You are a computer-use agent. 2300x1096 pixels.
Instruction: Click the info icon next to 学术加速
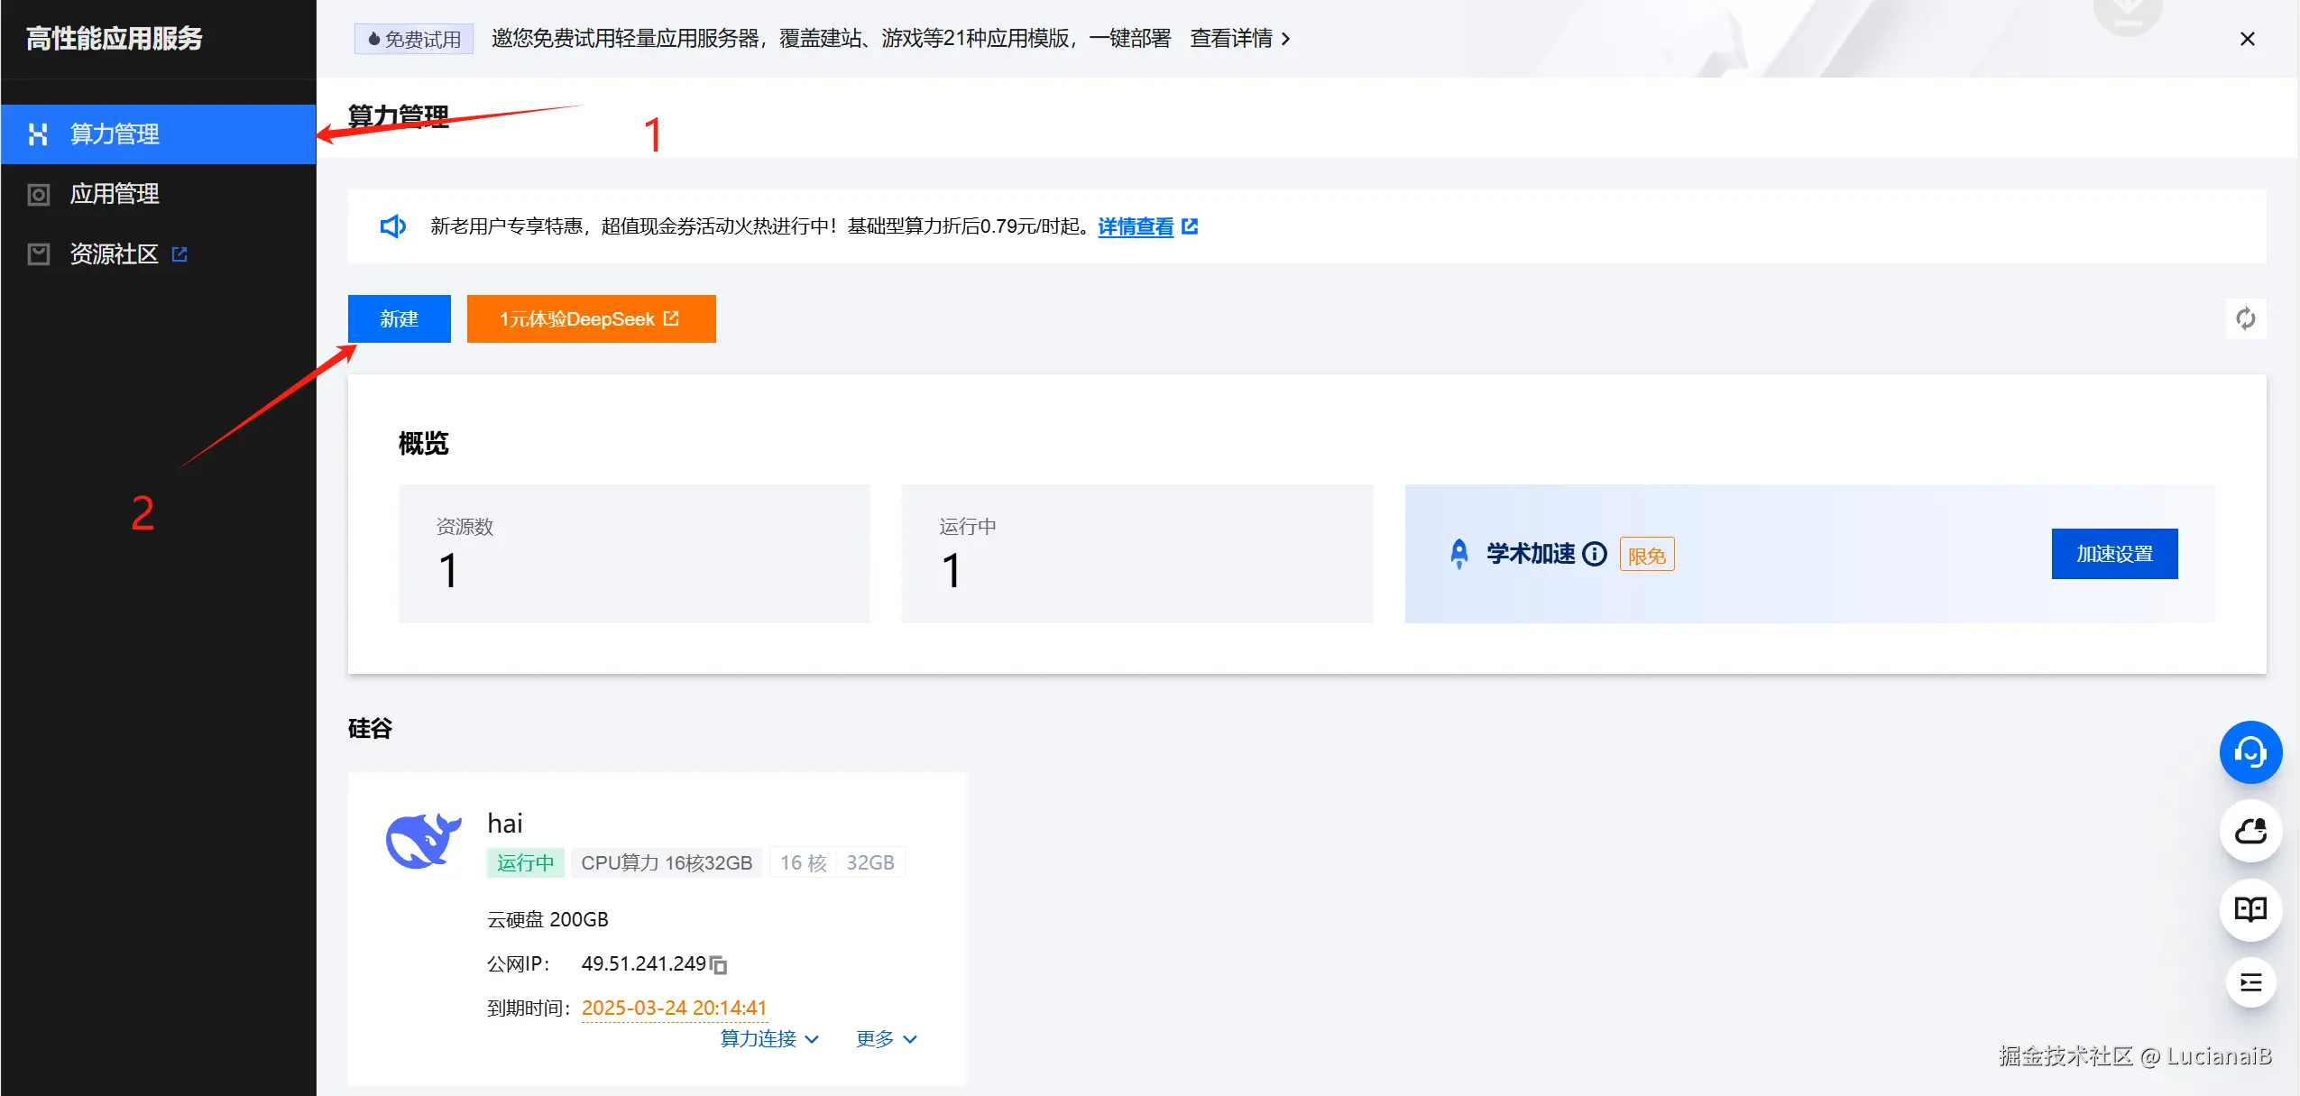click(x=1595, y=554)
